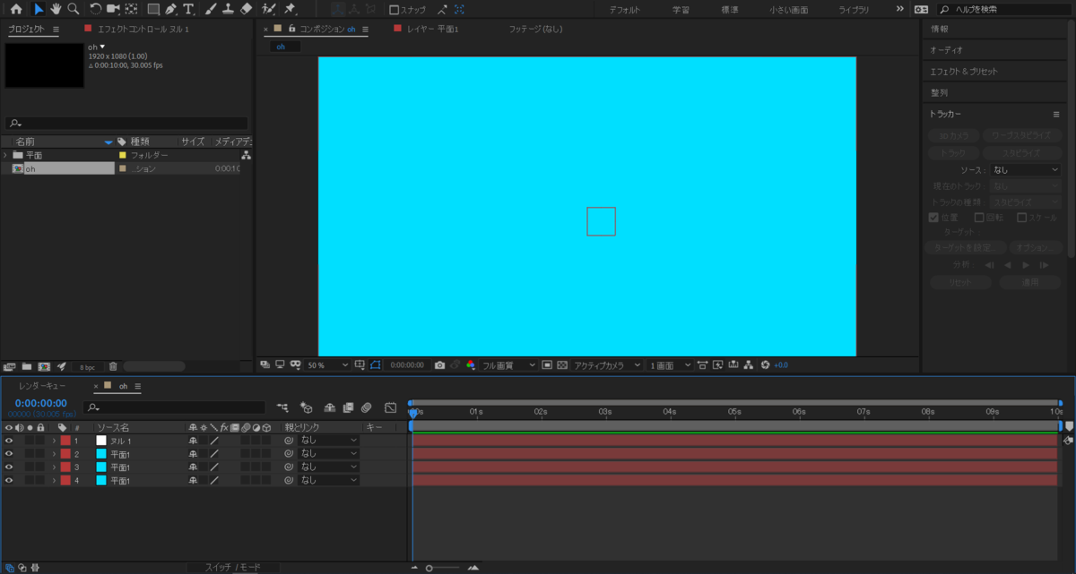Hide layer 2 平面1 eye toggle
The width and height of the screenshot is (1076, 574).
9,454
